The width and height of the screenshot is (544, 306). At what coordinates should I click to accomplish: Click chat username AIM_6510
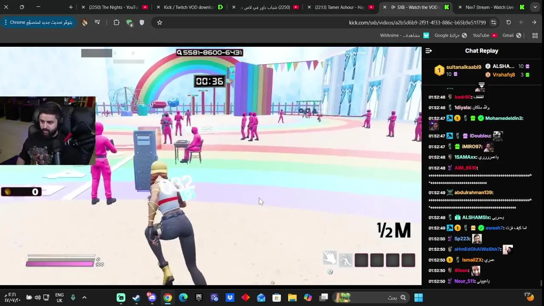coord(466,168)
